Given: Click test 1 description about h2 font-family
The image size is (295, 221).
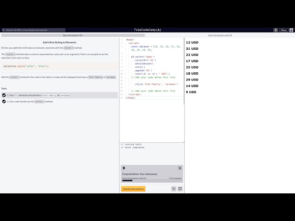Looking at the screenshot, I should click(x=39, y=95).
